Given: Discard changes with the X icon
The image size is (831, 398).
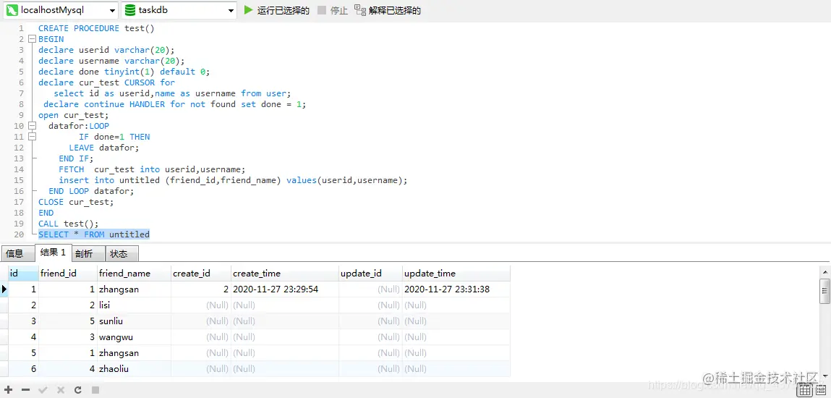Looking at the screenshot, I should click(x=61, y=390).
